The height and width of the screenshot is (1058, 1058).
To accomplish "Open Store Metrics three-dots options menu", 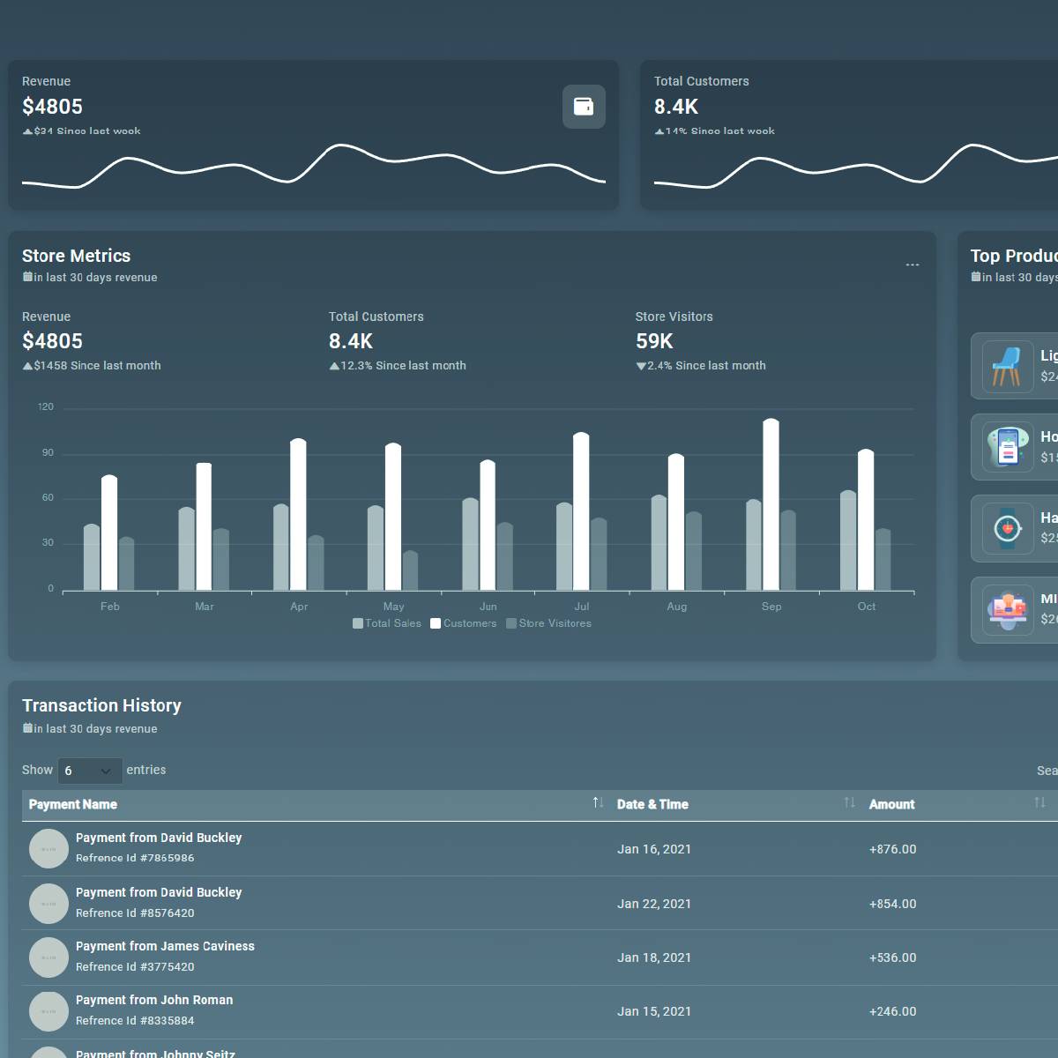I will pos(912,264).
